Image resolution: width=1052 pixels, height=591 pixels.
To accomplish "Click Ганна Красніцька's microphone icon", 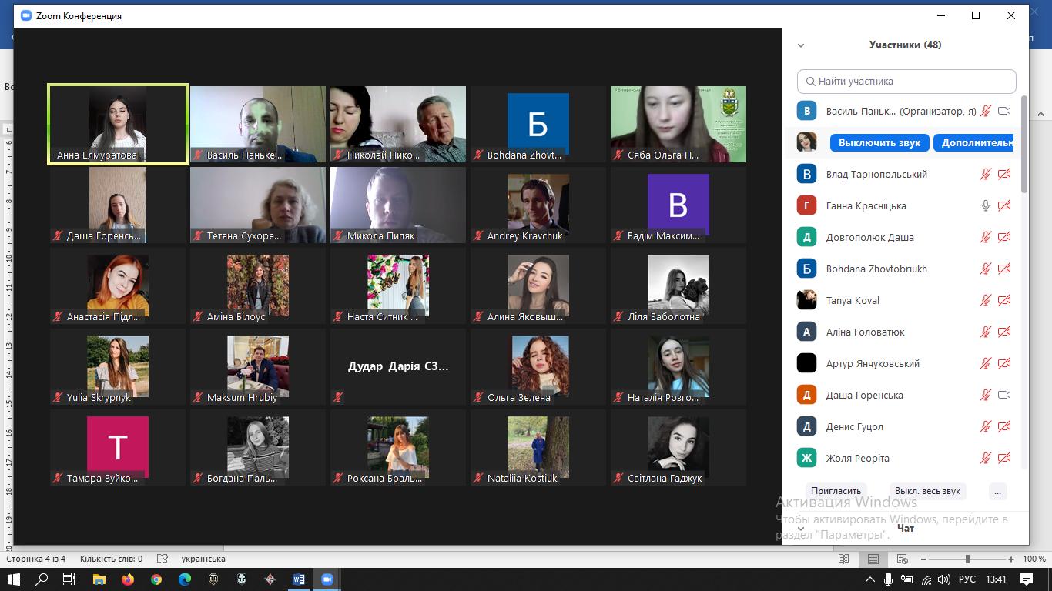I will point(985,205).
